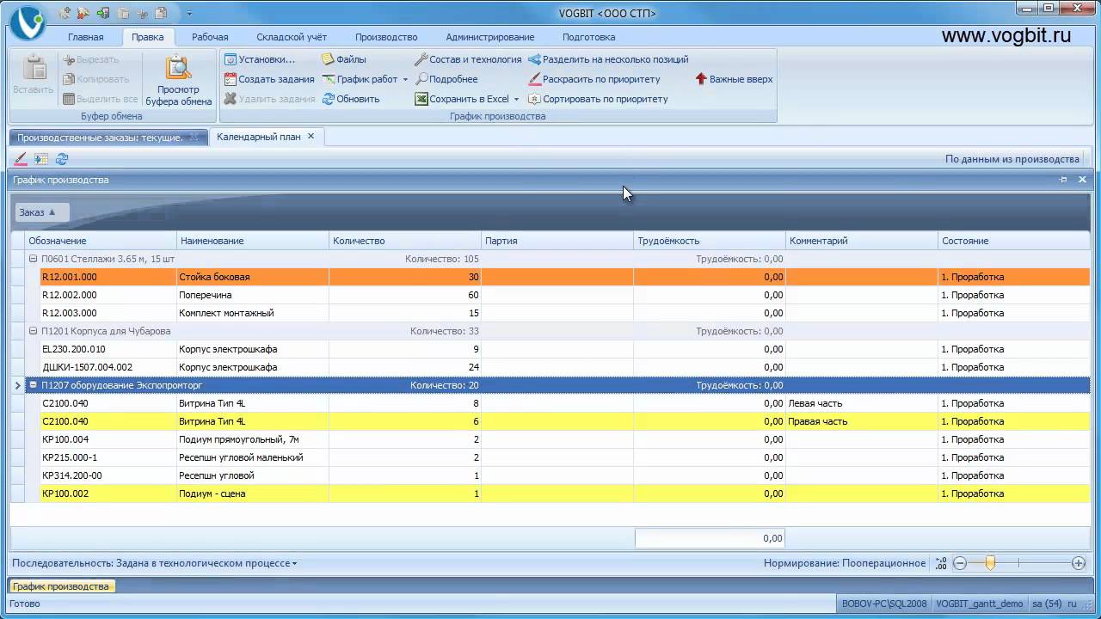Click the grid-with-arrow icon below the document tabs
This screenshot has width=1101, height=619.
(41, 159)
